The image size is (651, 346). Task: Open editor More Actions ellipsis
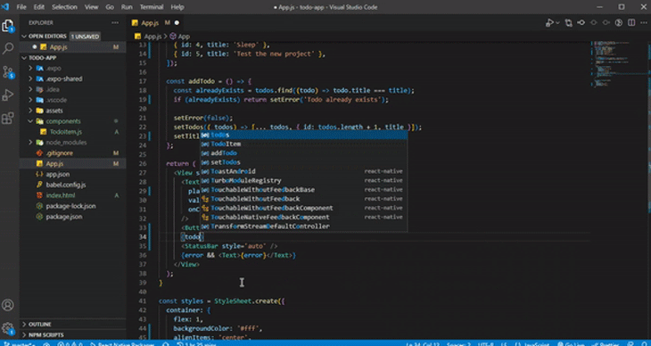click(x=643, y=23)
